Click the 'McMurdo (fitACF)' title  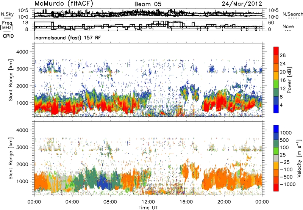point(64,4)
